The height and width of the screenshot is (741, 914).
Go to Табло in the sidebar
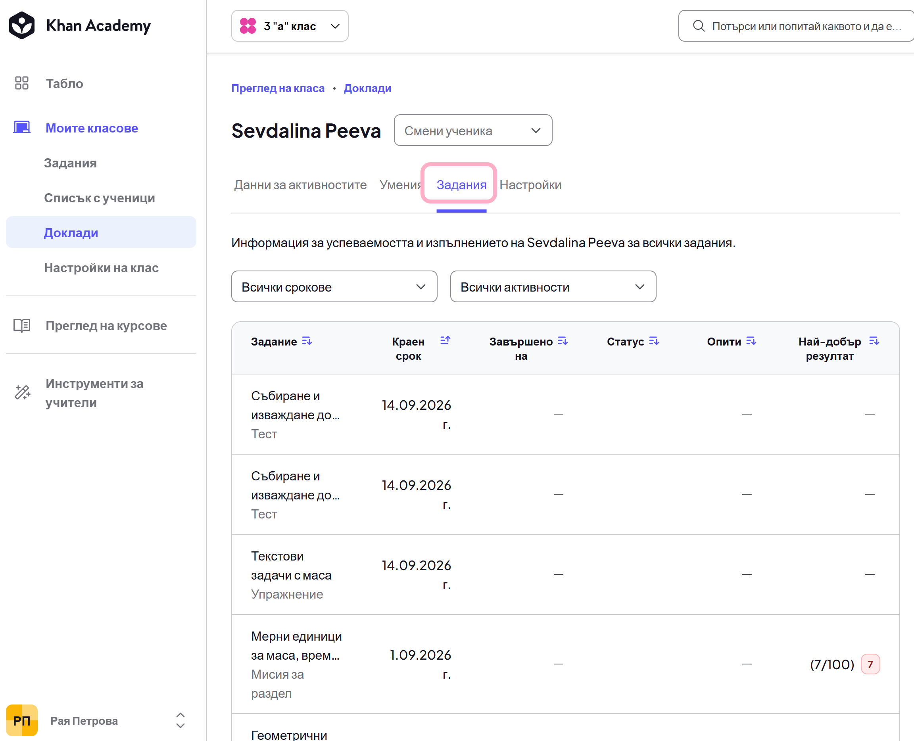coord(64,83)
